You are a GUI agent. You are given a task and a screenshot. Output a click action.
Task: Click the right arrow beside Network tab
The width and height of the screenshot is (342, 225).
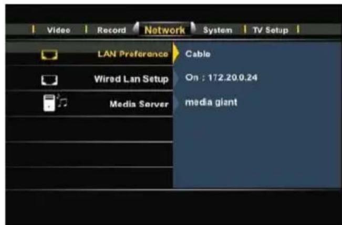(x=193, y=28)
